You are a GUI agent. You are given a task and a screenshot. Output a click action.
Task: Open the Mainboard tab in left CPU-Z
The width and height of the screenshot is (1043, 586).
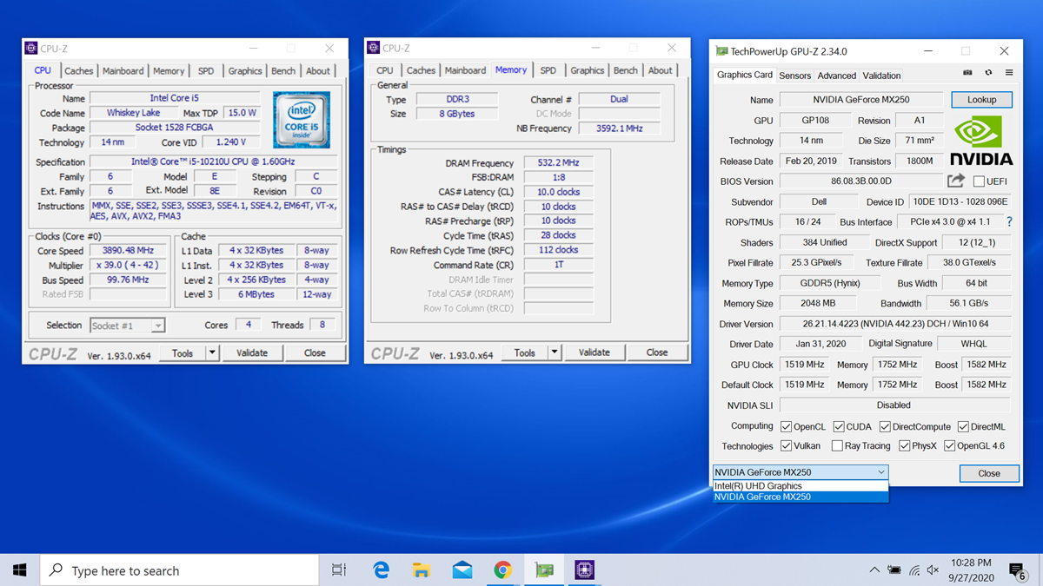[123, 71]
